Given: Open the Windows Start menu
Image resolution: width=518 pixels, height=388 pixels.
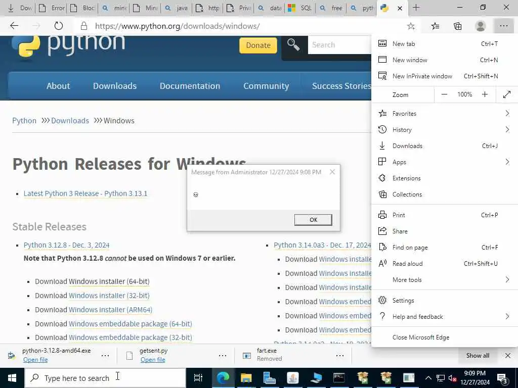Looking at the screenshot, I should coord(12,378).
